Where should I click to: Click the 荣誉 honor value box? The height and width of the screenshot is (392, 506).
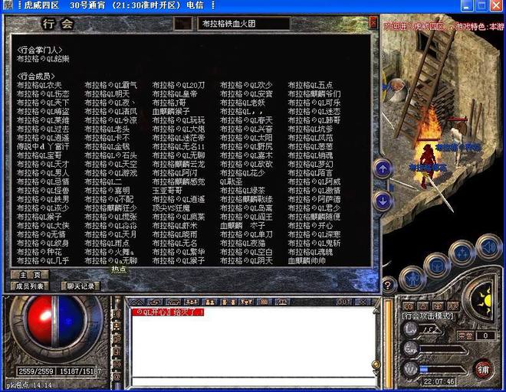tap(485, 335)
